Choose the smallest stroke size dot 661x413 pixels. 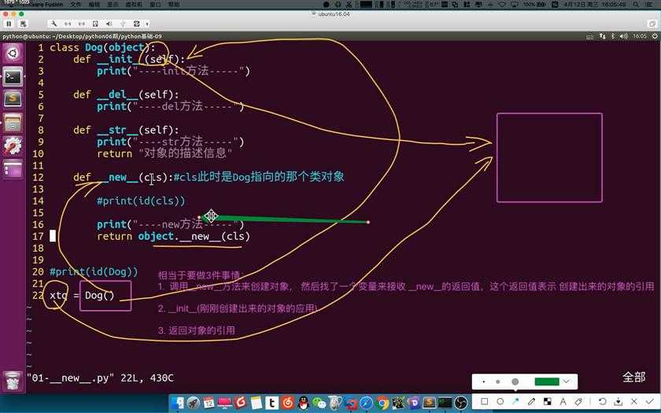[x=483, y=382]
